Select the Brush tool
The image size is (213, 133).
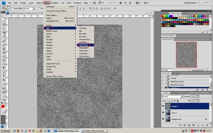(4, 45)
